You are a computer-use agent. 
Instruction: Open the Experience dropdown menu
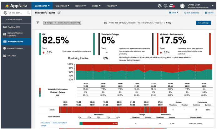coord(63,6)
